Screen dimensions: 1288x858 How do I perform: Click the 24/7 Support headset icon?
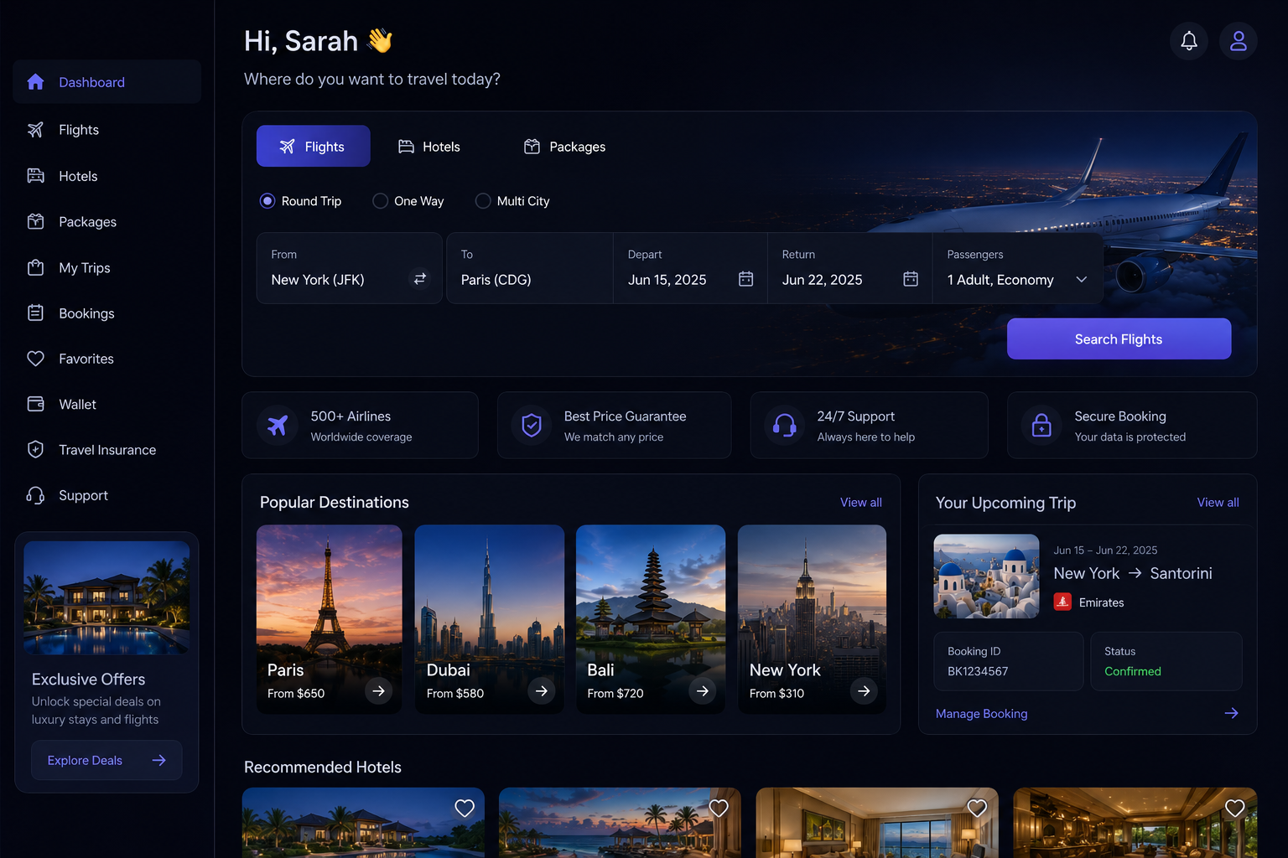pyautogui.click(x=785, y=426)
